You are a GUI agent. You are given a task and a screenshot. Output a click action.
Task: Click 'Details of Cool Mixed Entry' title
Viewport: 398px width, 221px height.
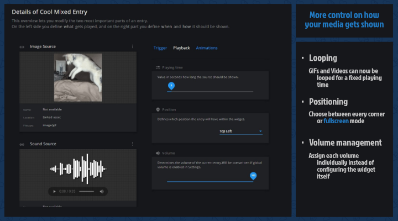[x=50, y=12]
